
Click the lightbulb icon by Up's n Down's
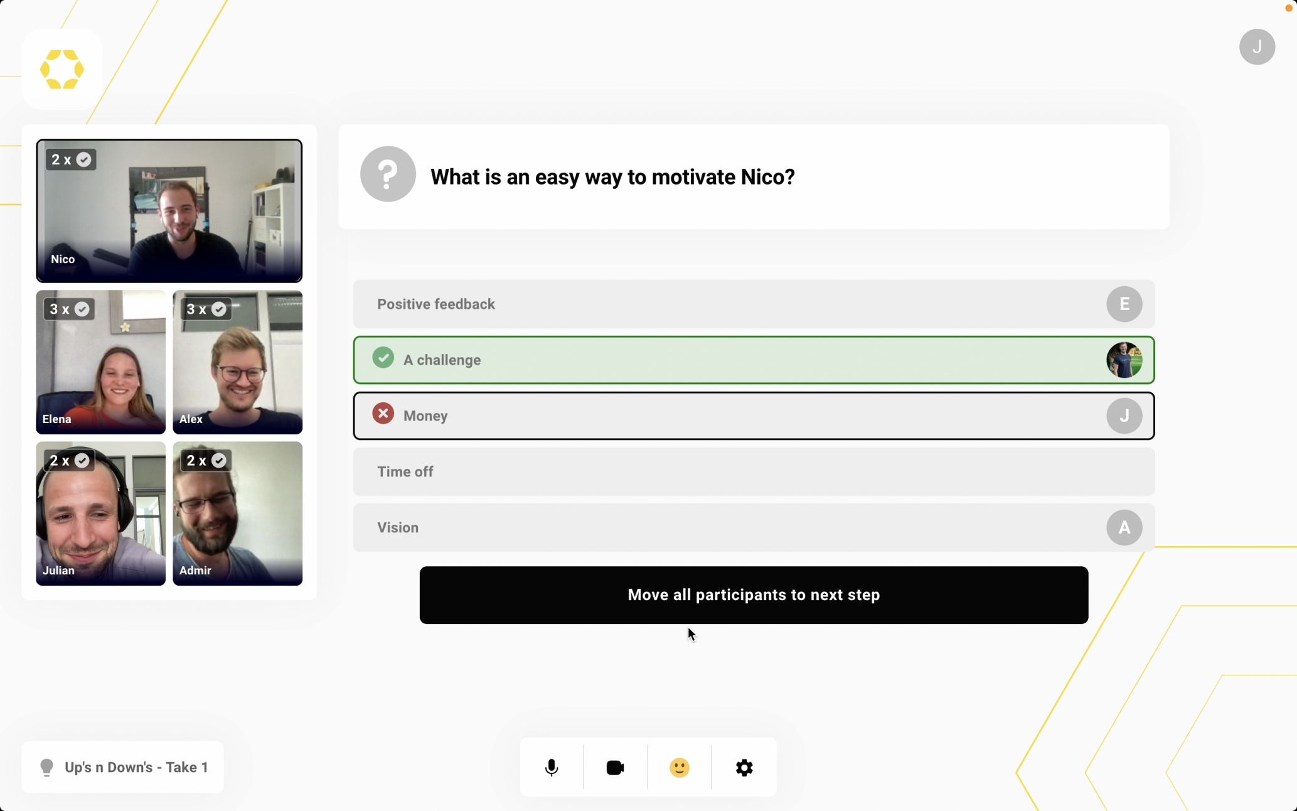pyautogui.click(x=46, y=767)
